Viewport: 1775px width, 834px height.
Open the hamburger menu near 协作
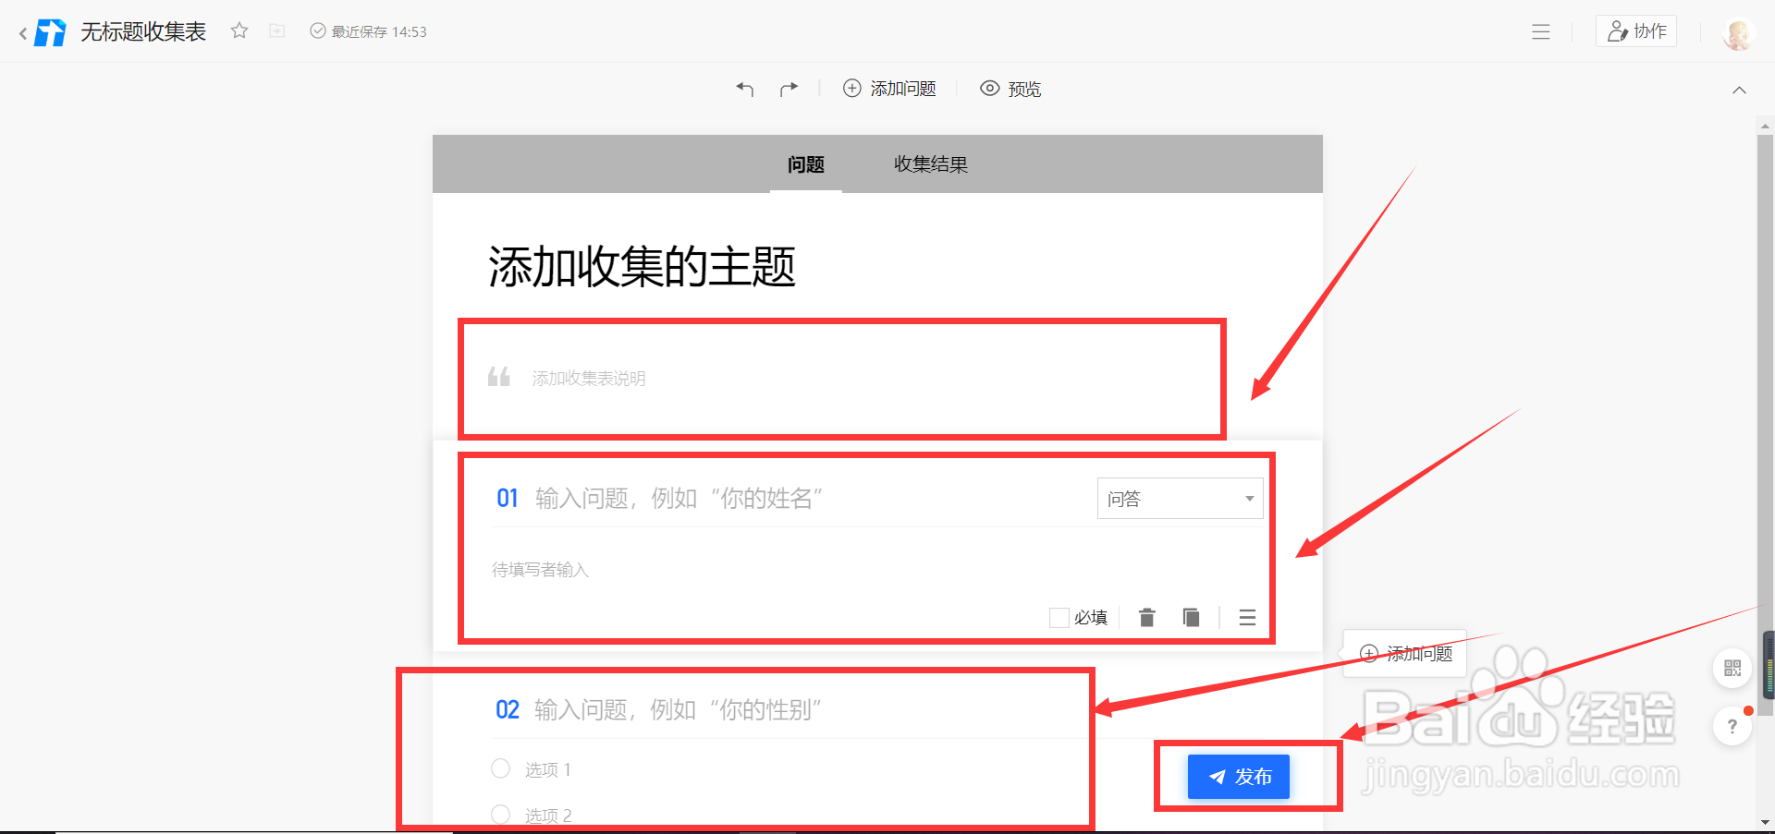1541,31
